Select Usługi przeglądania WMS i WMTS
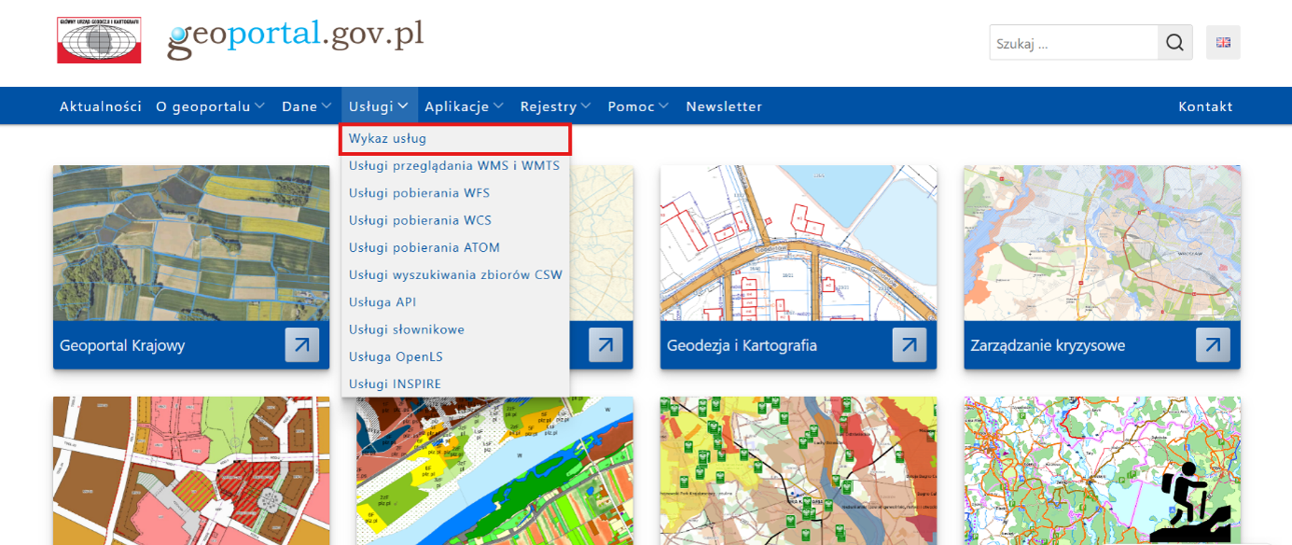Image resolution: width=1292 pixels, height=545 pixels. tap(454, 166)
